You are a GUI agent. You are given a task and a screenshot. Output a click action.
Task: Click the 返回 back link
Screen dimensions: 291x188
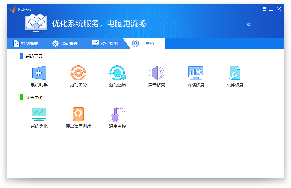point(250,25)
